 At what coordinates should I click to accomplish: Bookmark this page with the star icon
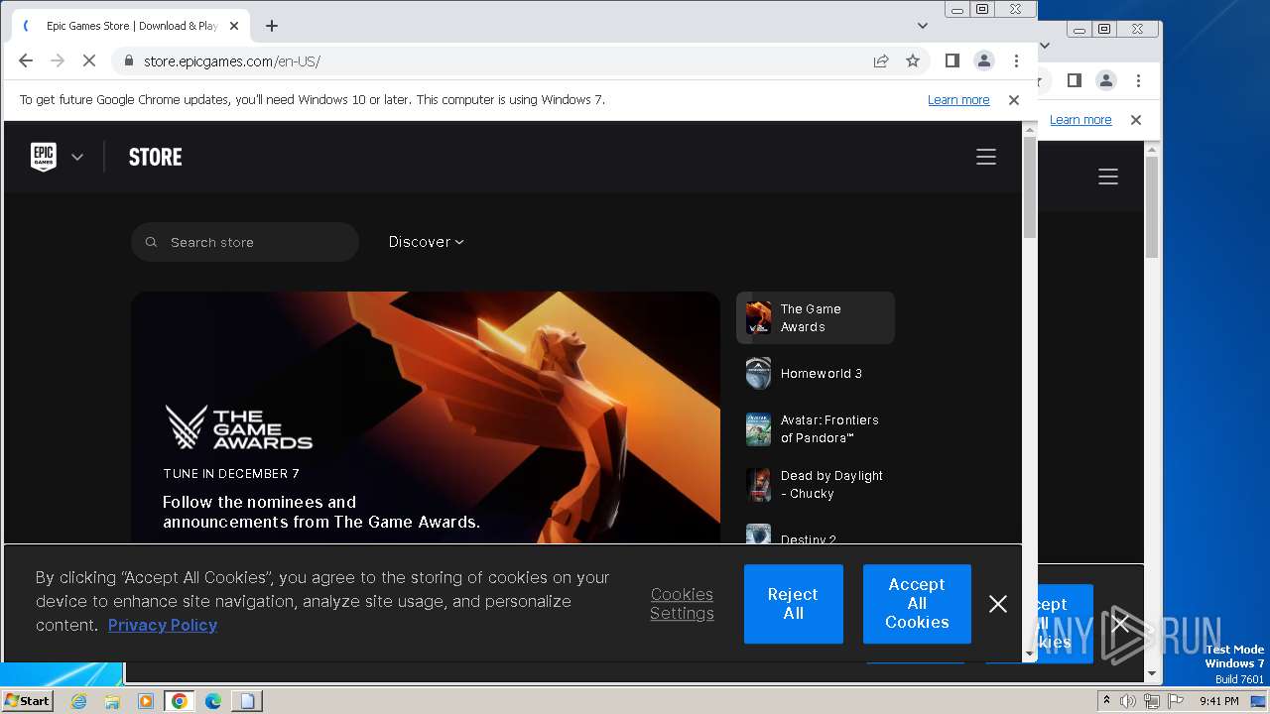913,60
